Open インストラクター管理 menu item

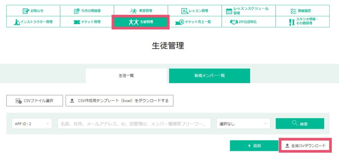pyautogui.click(x=33, y=22)
